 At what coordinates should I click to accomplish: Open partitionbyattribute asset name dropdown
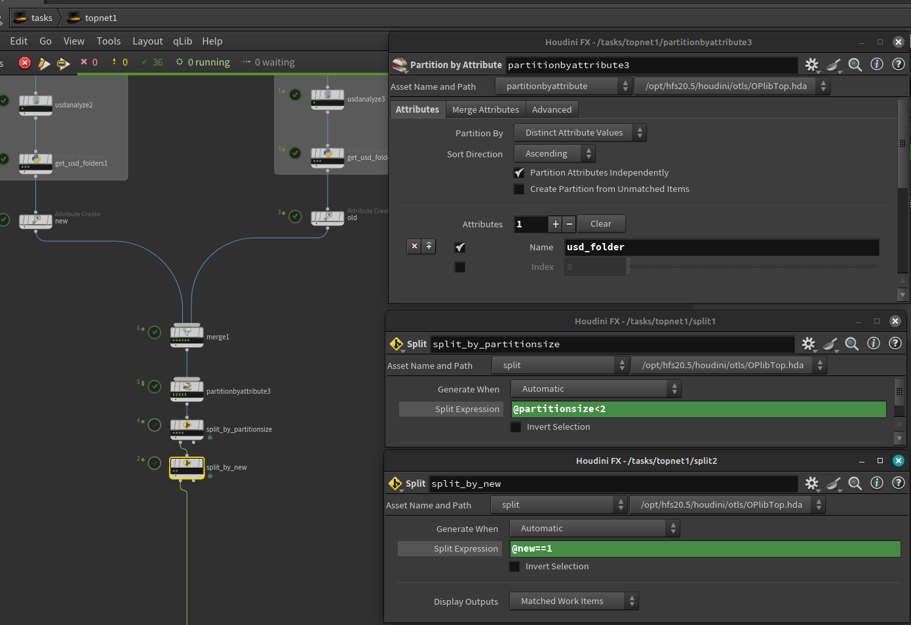tap(563, 86)
